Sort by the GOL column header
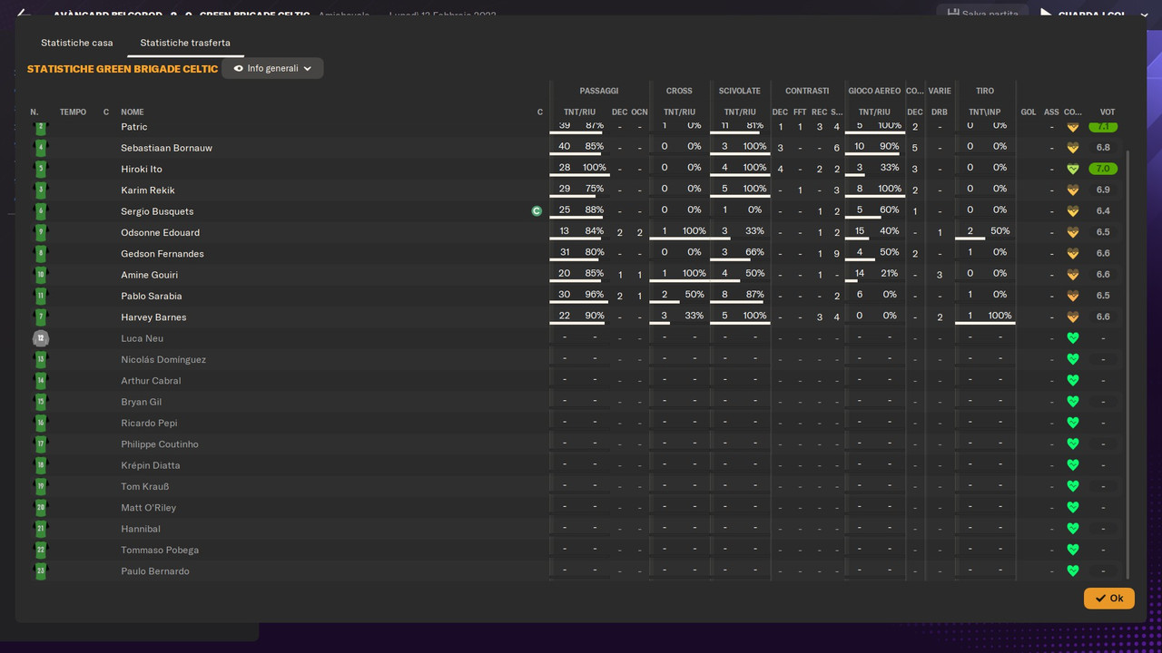 click(x=1029, y=112)
